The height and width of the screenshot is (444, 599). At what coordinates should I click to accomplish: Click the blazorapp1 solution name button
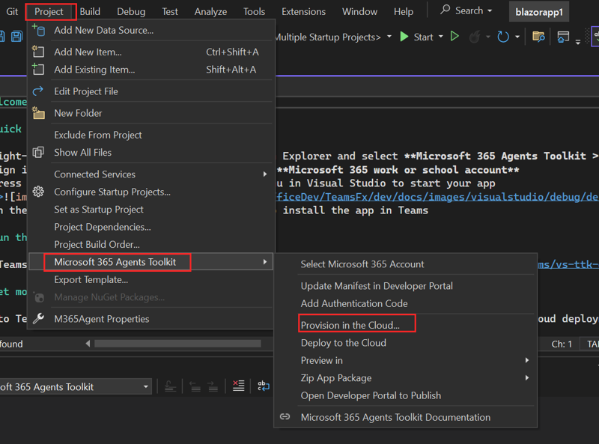539,12
